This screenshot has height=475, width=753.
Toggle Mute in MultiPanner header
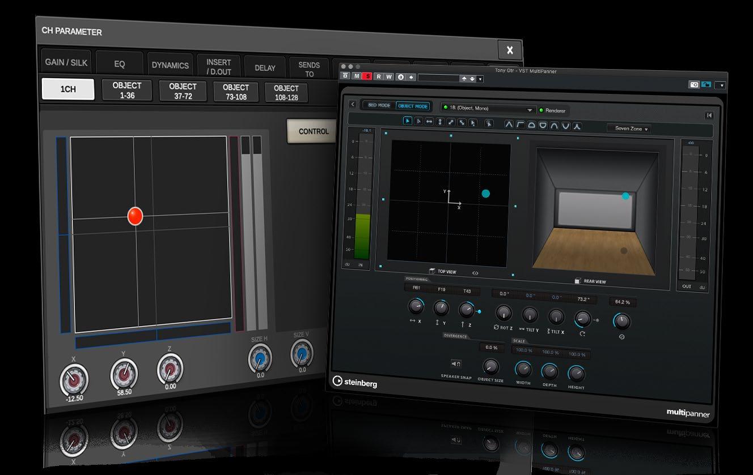point(357,76)
